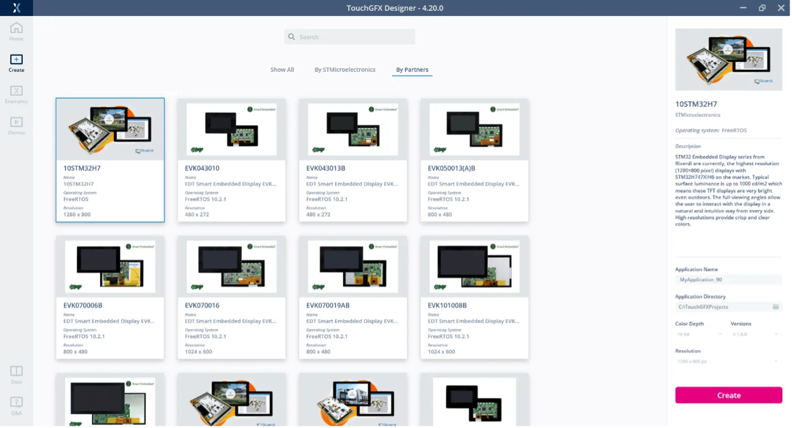Close the TouchGFX Designer window

tap(781, 8)
